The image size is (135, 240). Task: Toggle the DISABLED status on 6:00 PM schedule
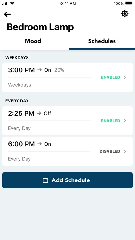coord(110,151)
